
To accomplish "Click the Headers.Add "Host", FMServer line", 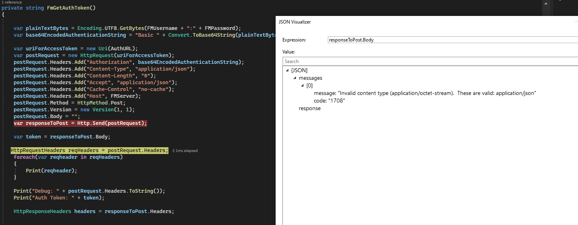I will (x=77, y=96).
